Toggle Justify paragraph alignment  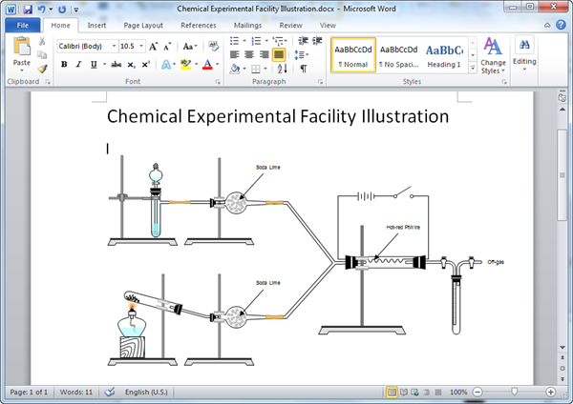pyautogui.click(x=279, y=55)
